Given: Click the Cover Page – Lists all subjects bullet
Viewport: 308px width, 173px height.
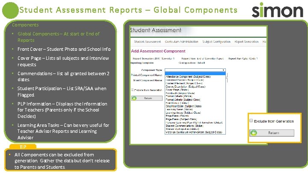Looking at the screenshot, I should click(63, 61).
